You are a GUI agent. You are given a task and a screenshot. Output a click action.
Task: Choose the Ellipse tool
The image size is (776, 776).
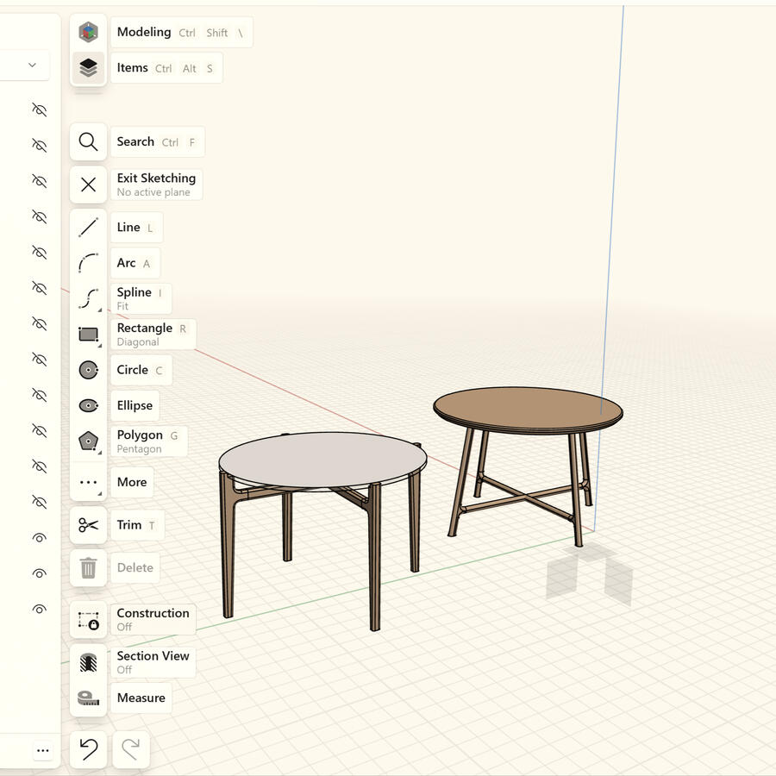[x=88, y=405]
